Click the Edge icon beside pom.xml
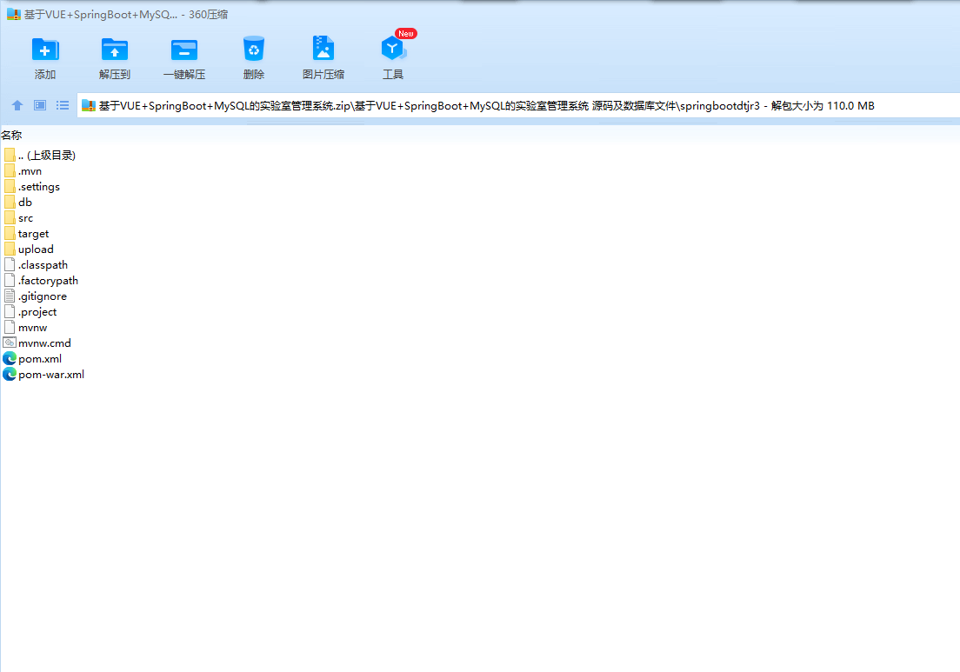The image size is (960, 672). point(10,359)
